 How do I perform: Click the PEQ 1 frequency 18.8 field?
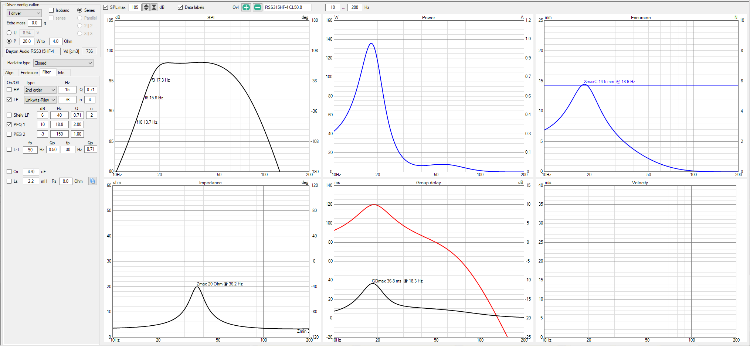(60, 125)
